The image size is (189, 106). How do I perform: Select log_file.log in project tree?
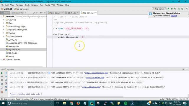13,53
